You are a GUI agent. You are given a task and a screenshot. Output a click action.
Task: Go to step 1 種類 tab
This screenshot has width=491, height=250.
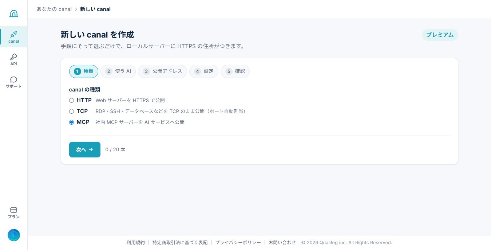(84, 71)
